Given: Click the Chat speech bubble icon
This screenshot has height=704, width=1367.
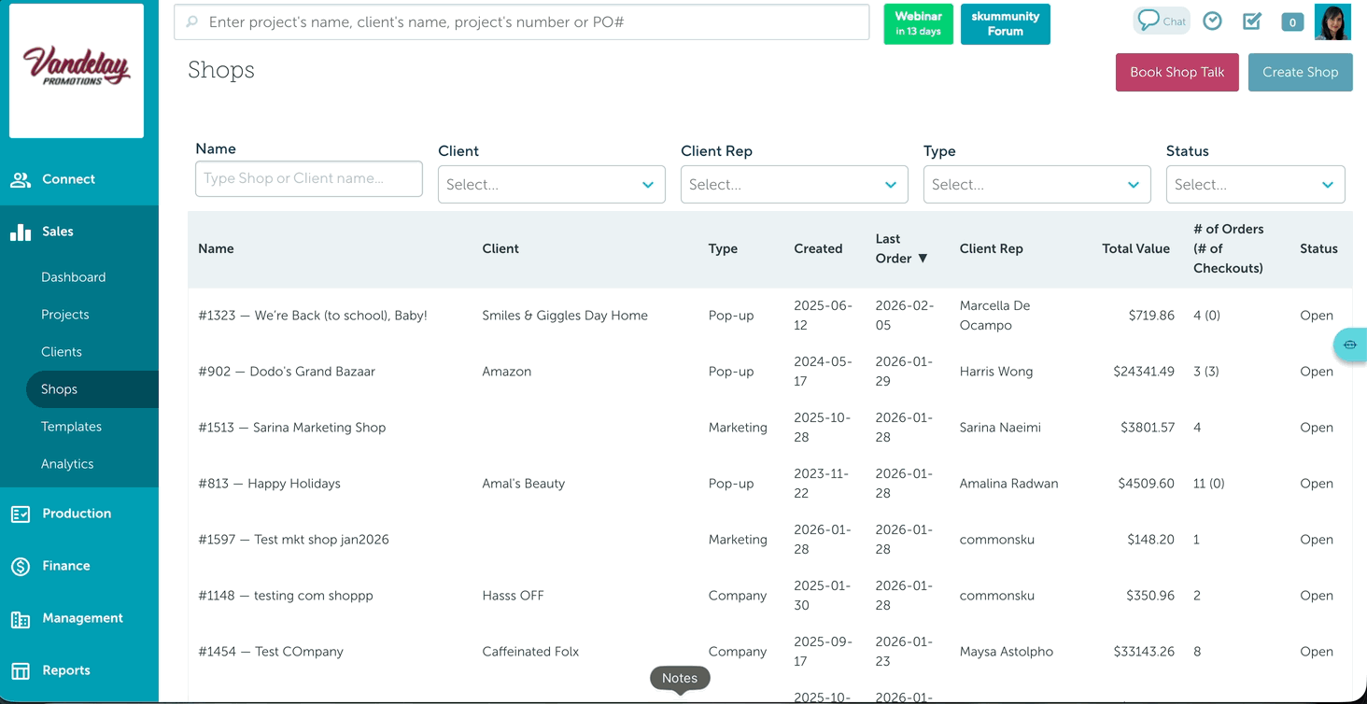Looking at the screenshot, I should coord(1149,21).
